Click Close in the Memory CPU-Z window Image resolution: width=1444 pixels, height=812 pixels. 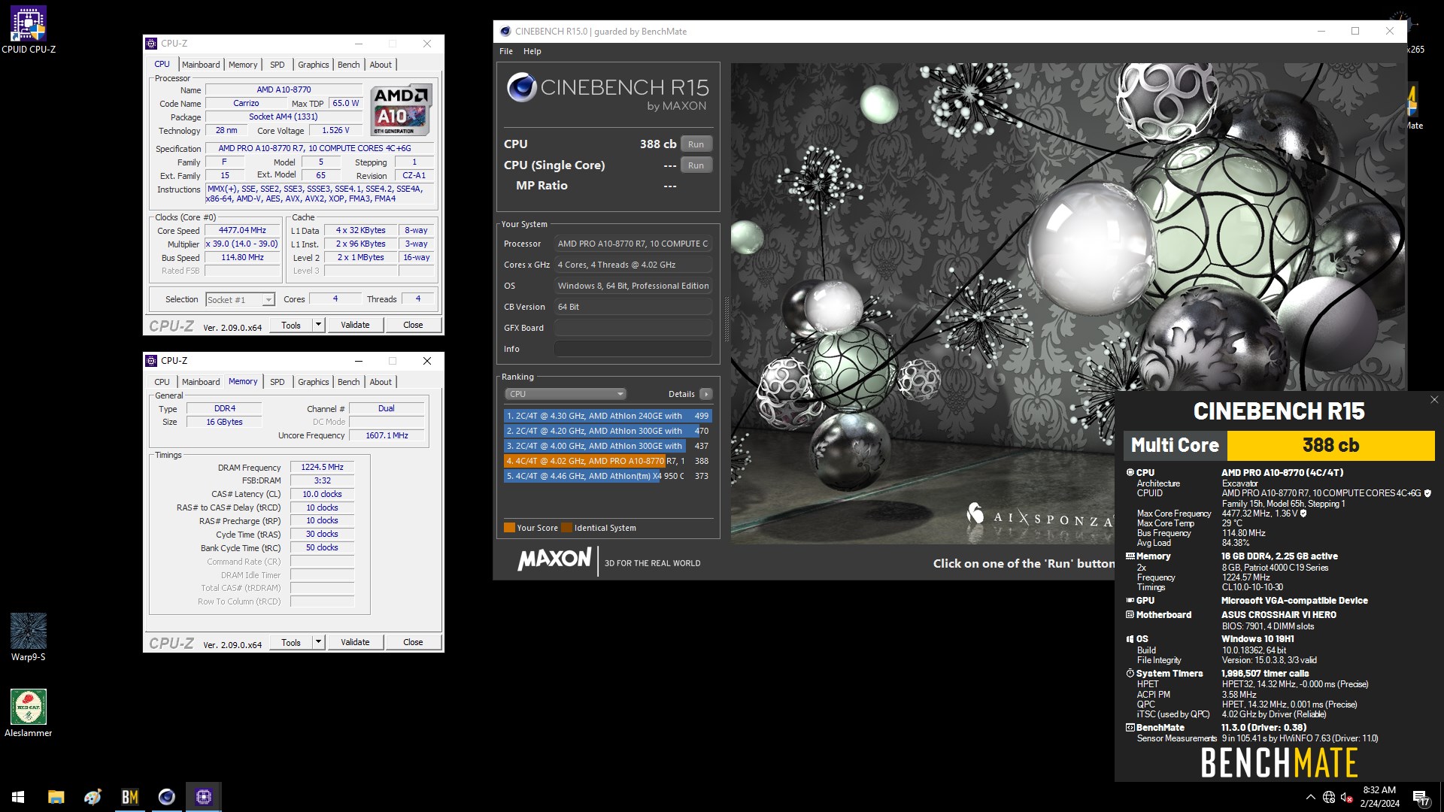[x=413, y=642]
